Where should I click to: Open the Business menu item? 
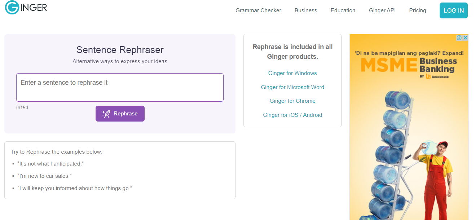point(306,10)
